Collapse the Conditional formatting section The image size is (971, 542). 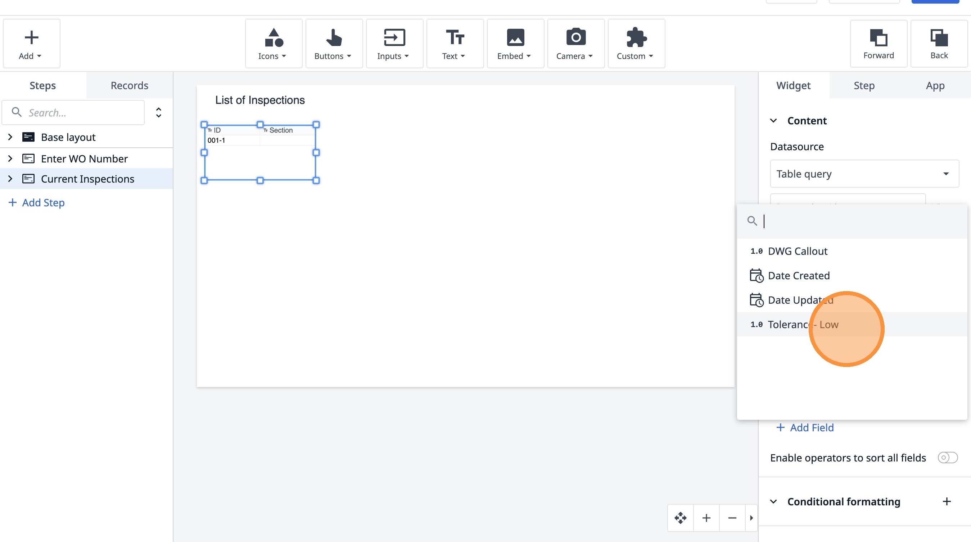pyautogui.click(x=773, y=501)
